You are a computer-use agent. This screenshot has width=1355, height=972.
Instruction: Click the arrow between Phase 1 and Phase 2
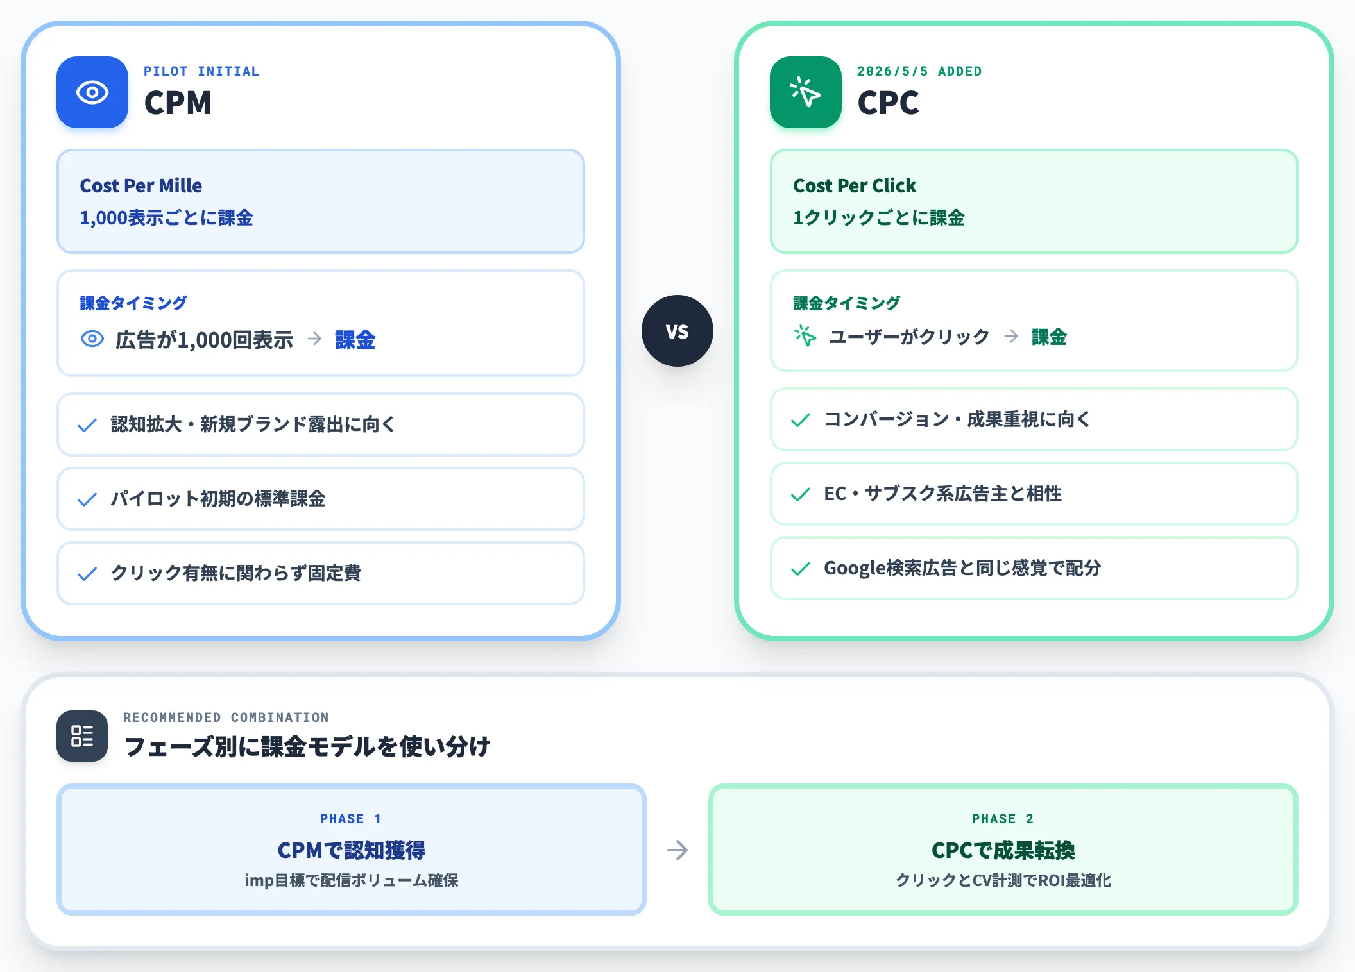point(677,850)
